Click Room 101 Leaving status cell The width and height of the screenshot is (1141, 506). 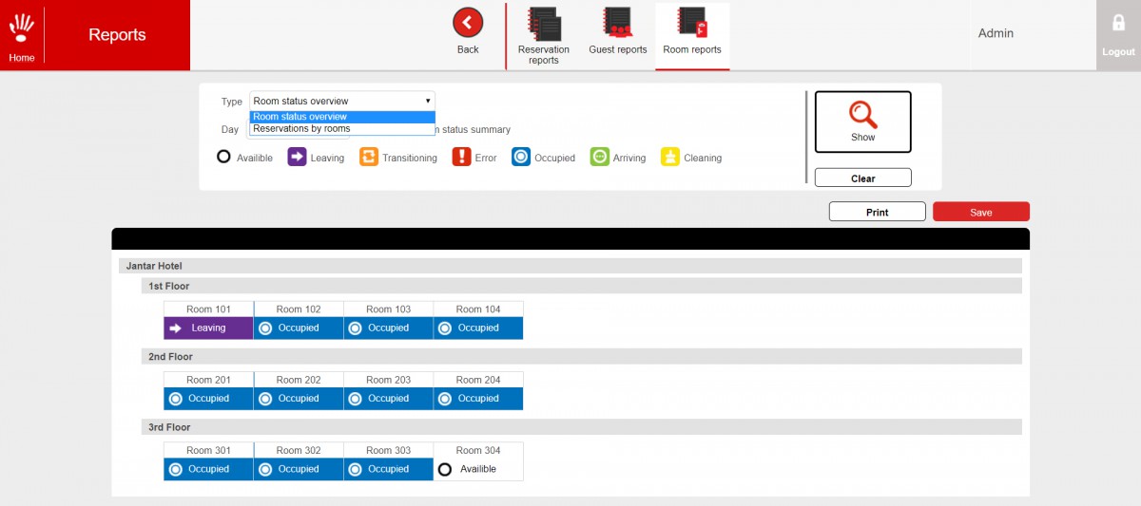pos(208,328)
